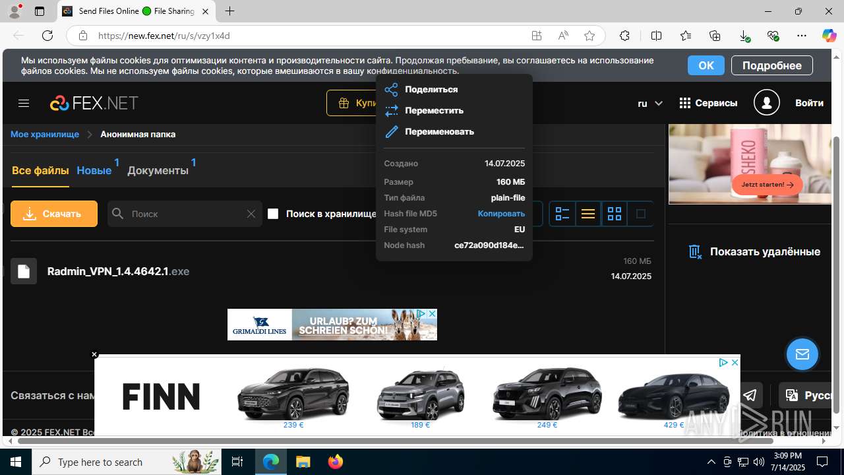Open a new browser tab
Screen dimensions: 844x475
[229, 11]
